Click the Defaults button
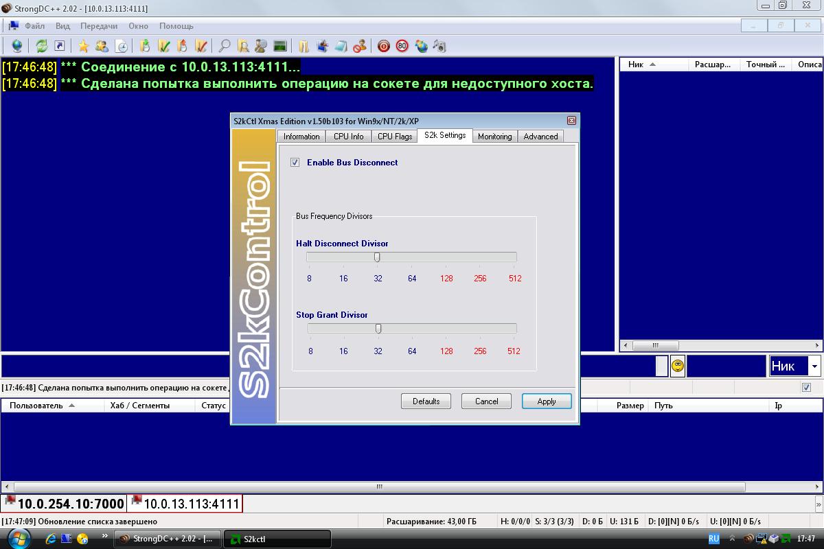 point(426,401)
